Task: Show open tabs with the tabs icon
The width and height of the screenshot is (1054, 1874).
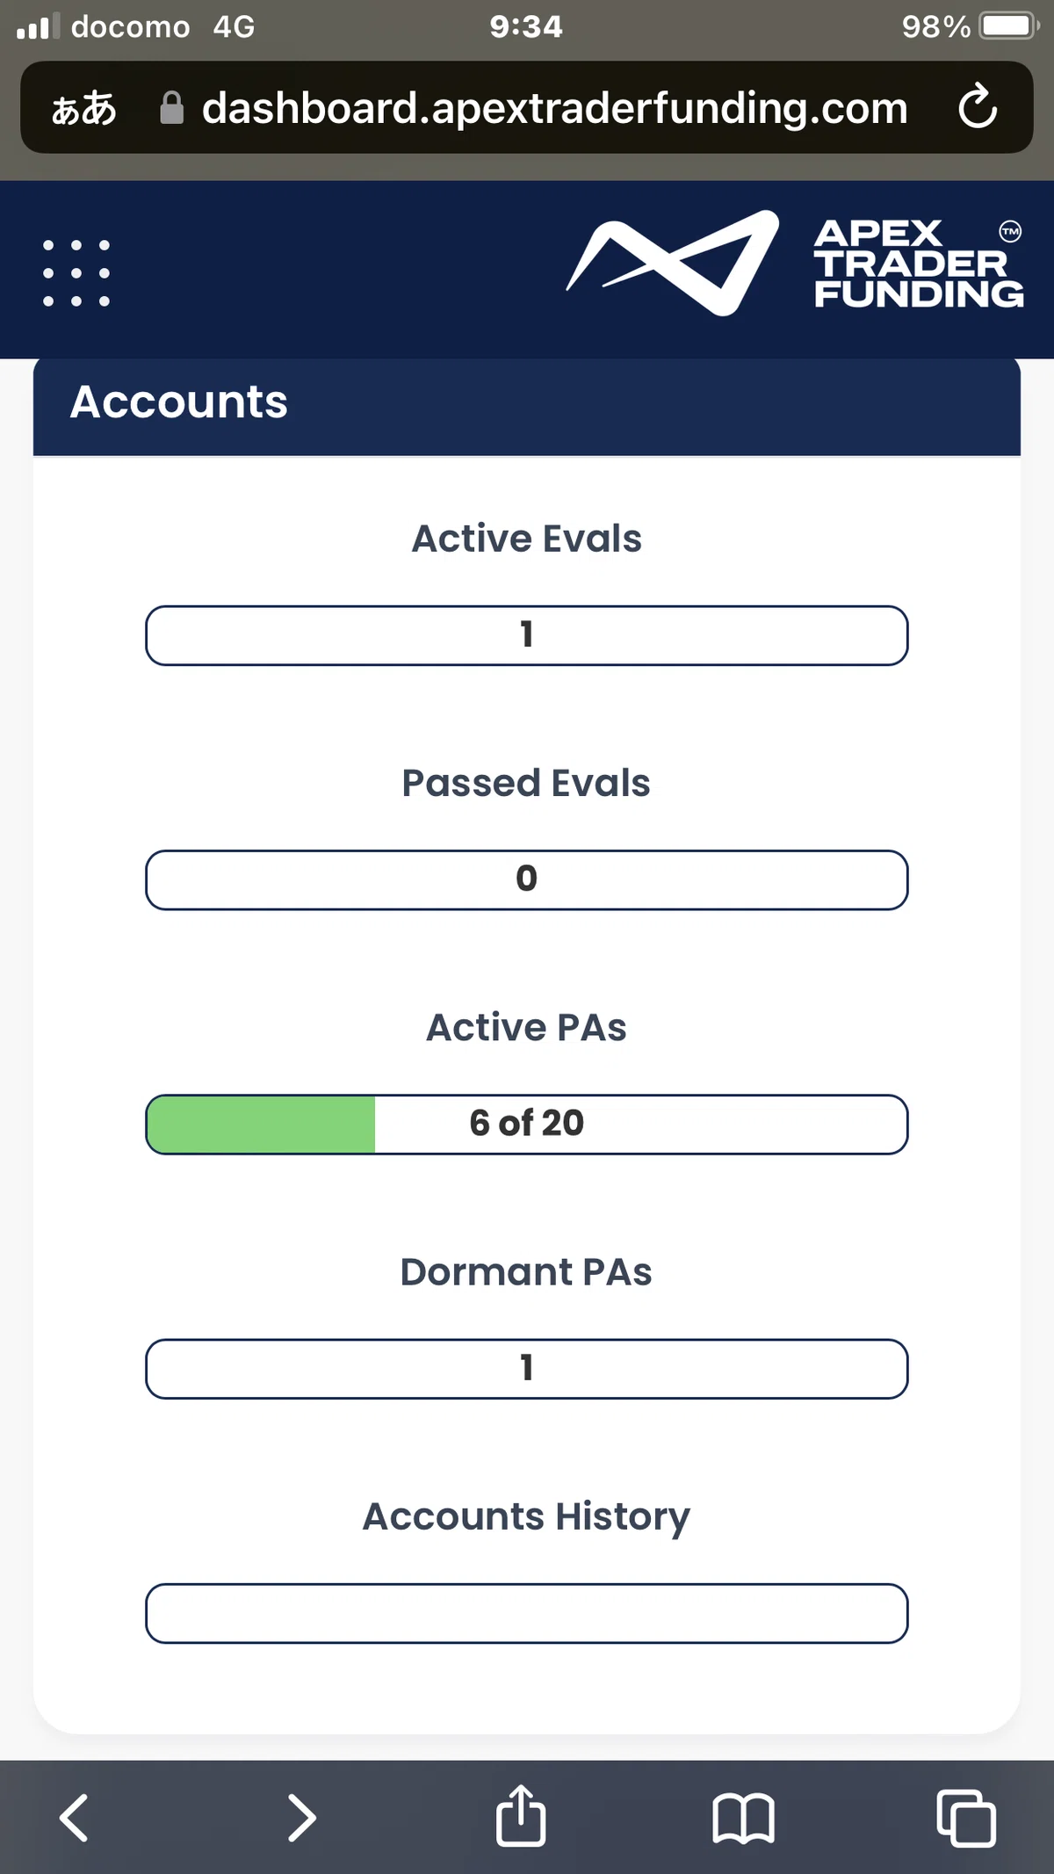Action: pos(966,1818)
